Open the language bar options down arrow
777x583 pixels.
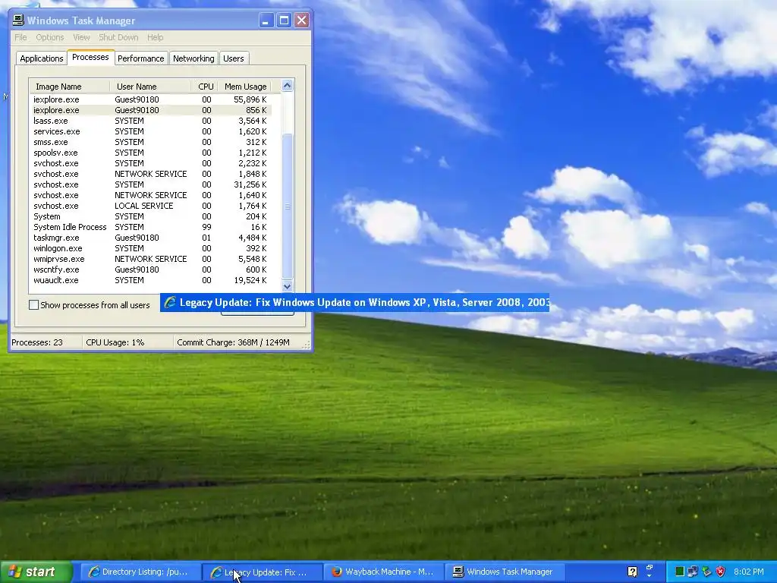point(650,576)
